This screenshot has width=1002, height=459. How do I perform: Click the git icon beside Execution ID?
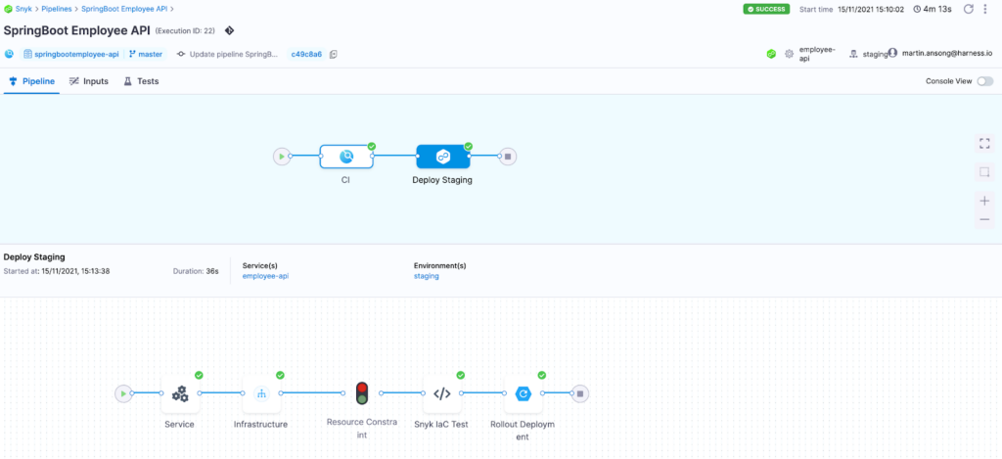(x=229, y=30)
